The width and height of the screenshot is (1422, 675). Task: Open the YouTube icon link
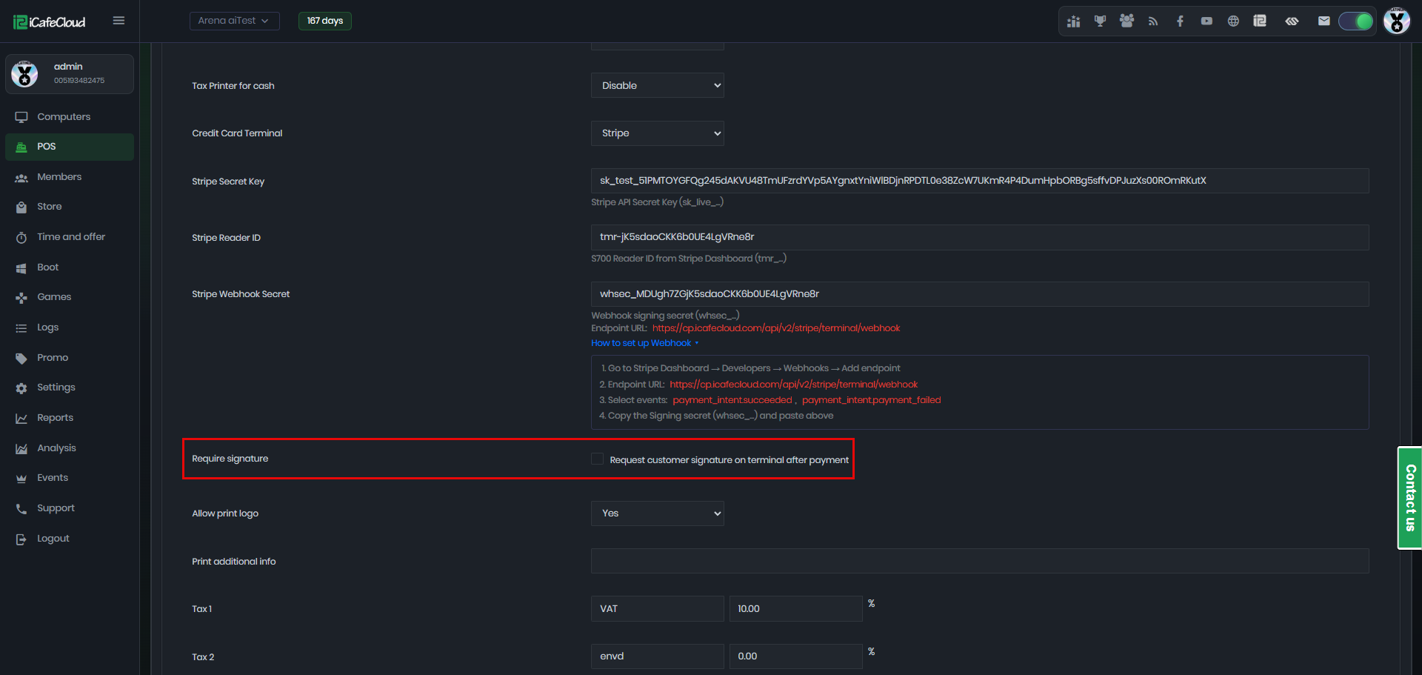pyautogui.click(x=1206, y=21)
